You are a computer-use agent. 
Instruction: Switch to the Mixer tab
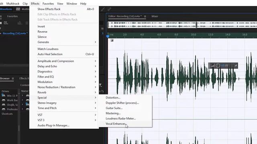155,16
